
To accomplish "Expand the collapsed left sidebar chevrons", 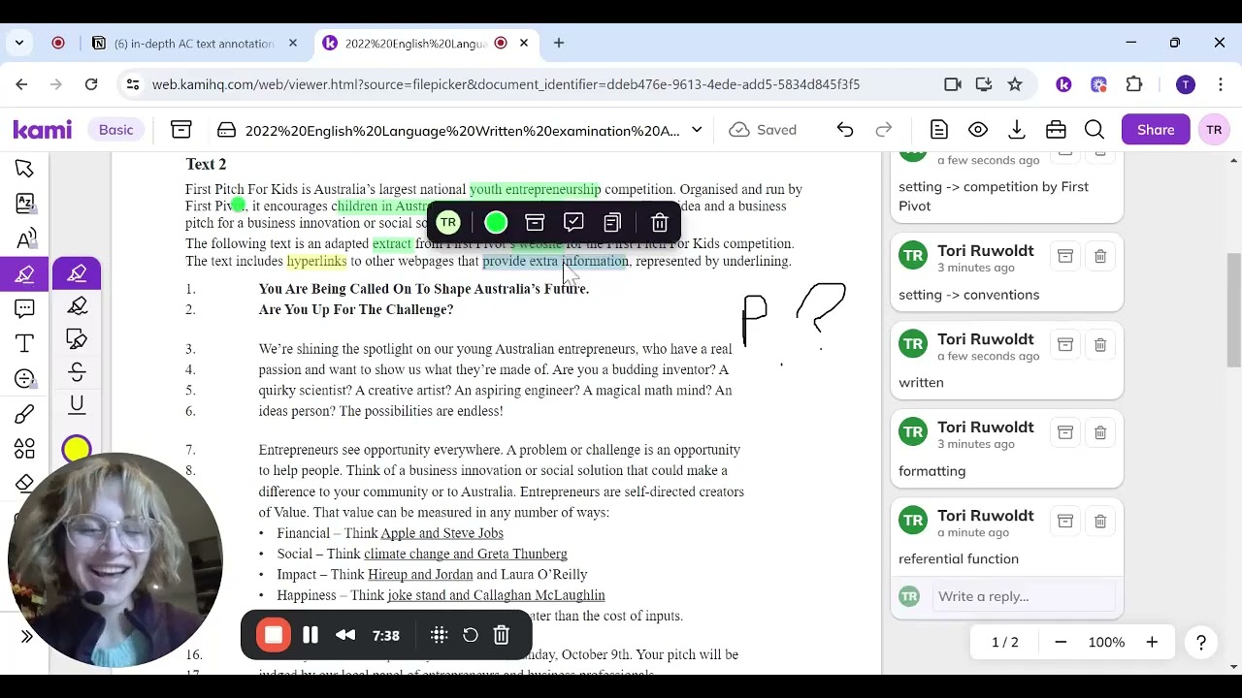I will coord(26,636).
